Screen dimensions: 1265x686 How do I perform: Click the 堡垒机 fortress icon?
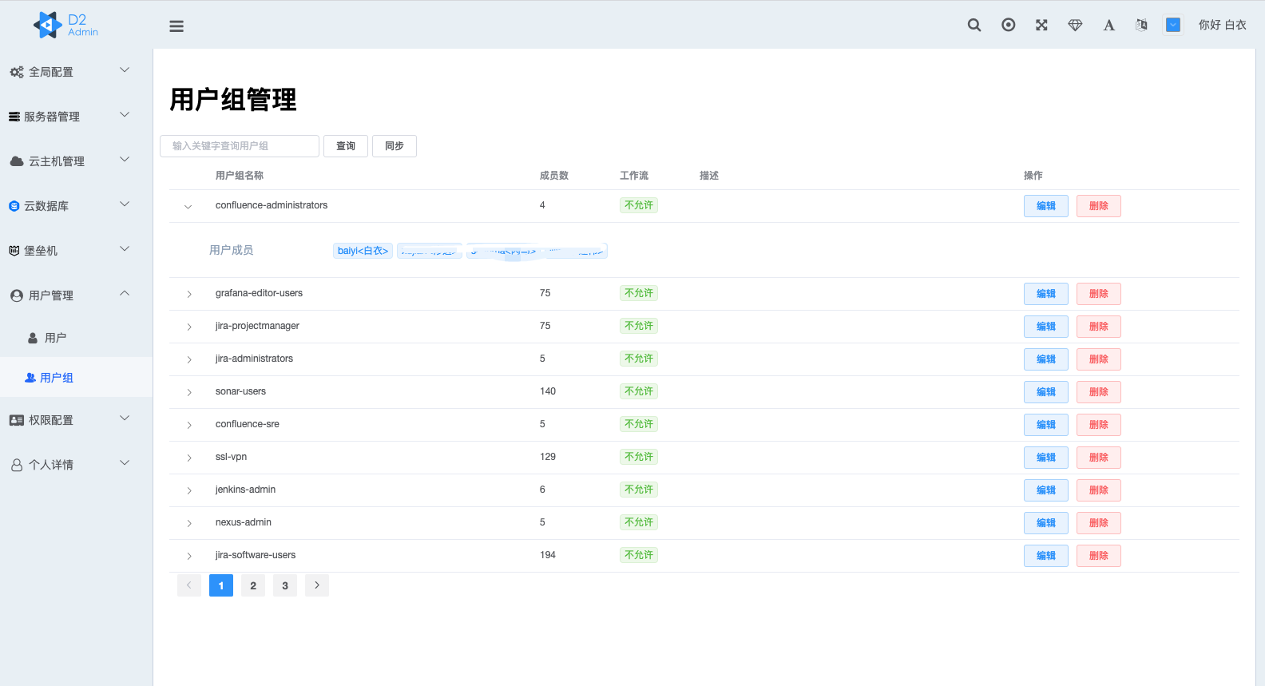[x=14, y=251]
